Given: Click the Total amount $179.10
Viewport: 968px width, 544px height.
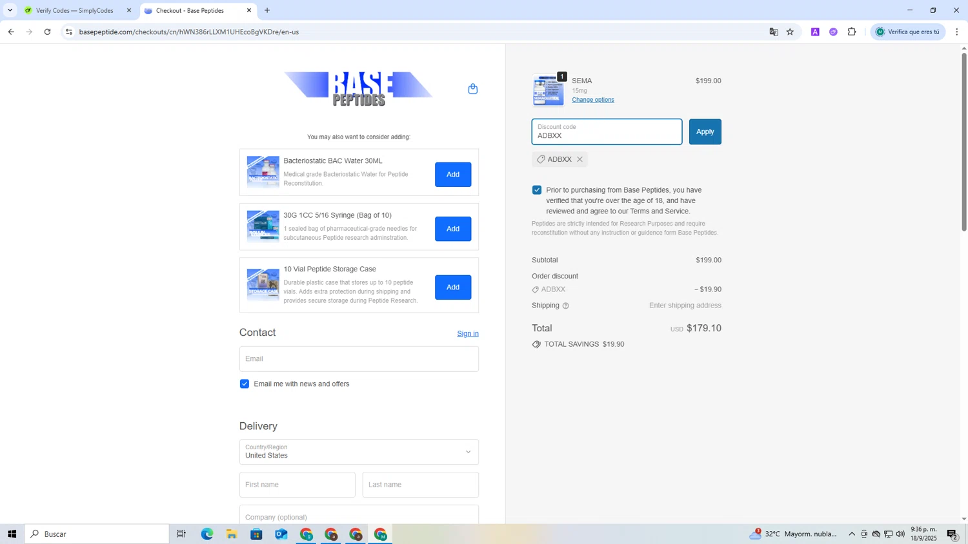Looking at the screenshot, I should click(704, 328).
